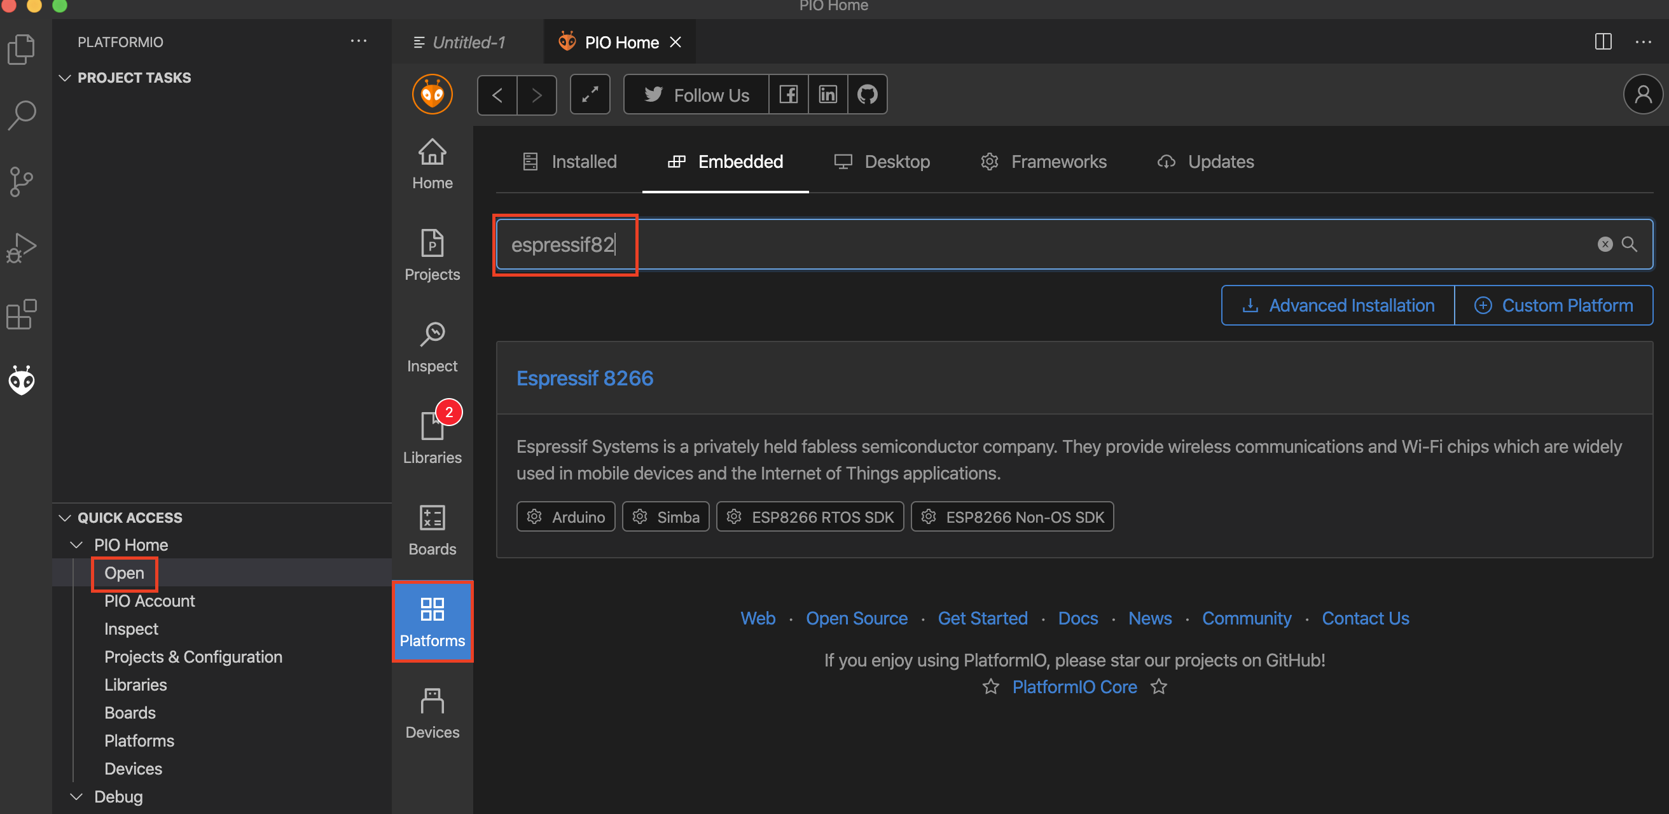
Task: Split the editor with the layout icon
Action: pyautogui.click(x=1603, y=42)
